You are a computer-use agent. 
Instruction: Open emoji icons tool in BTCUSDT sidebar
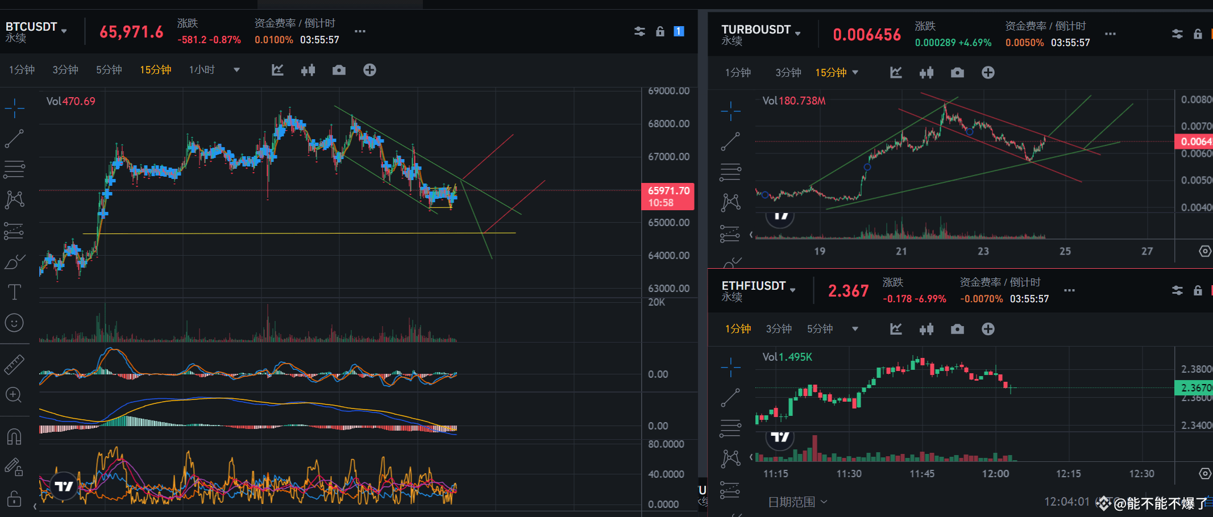(14, 323)
